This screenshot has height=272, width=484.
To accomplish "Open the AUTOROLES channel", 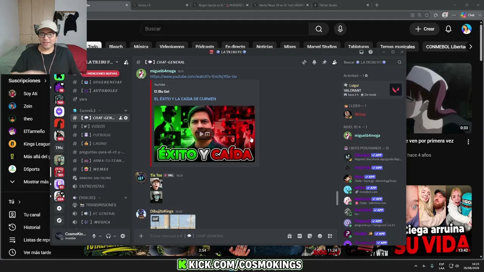I will click(x=100, y=91).
